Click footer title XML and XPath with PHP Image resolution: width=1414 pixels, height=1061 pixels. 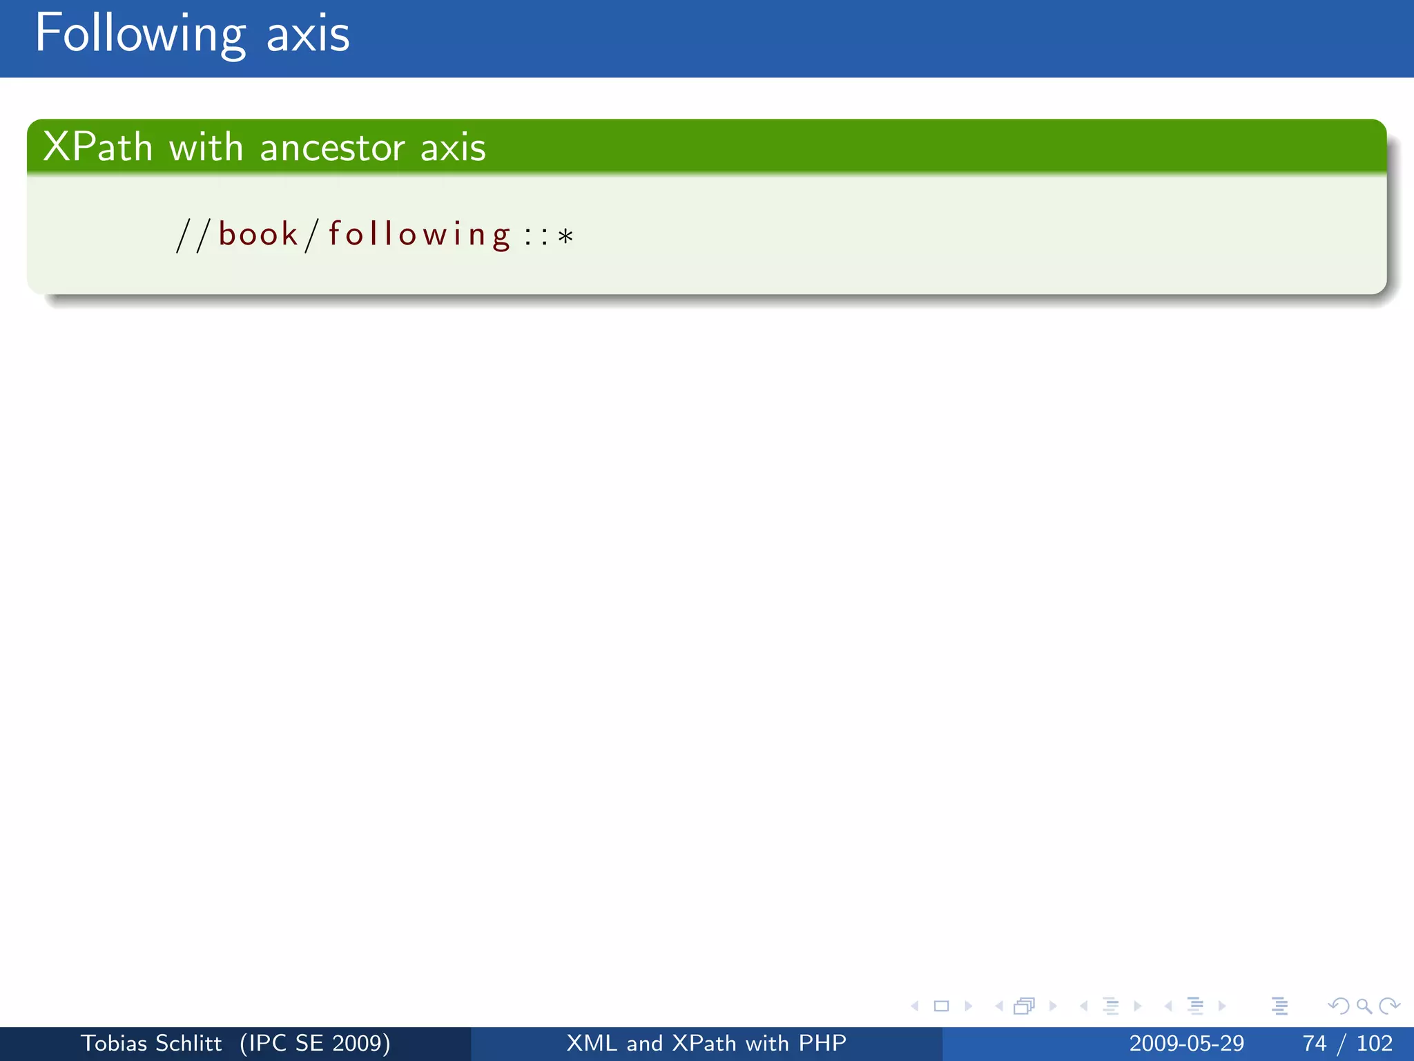[x=706, y=1043]
